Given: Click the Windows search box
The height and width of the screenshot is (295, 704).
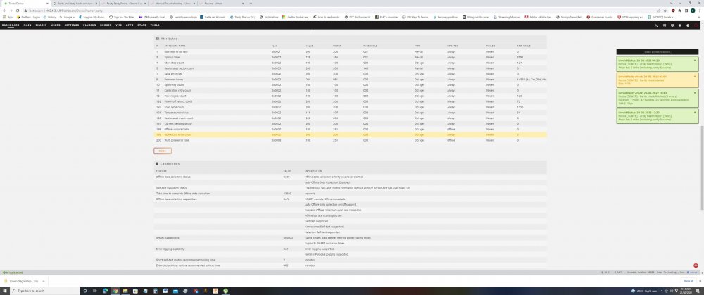Looking at the screenshot, I should [45, 291].
